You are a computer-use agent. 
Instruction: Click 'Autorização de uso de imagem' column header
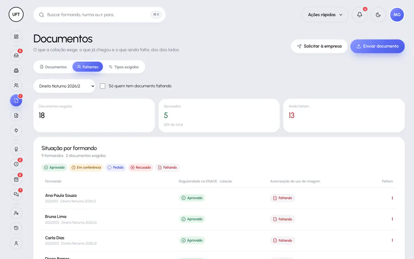tap(295, 181)
